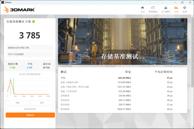Click the firmware X1220A00 text
Viewport: 194px width, 129px height.
[x=16, y=54]
